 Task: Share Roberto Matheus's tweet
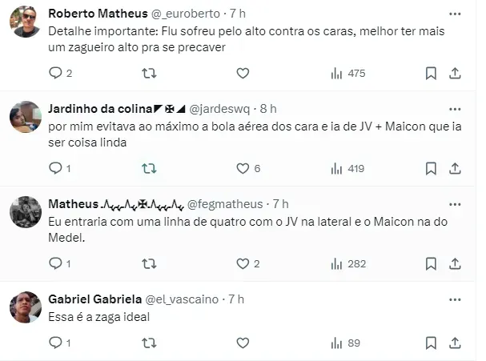tap(454, 73)
